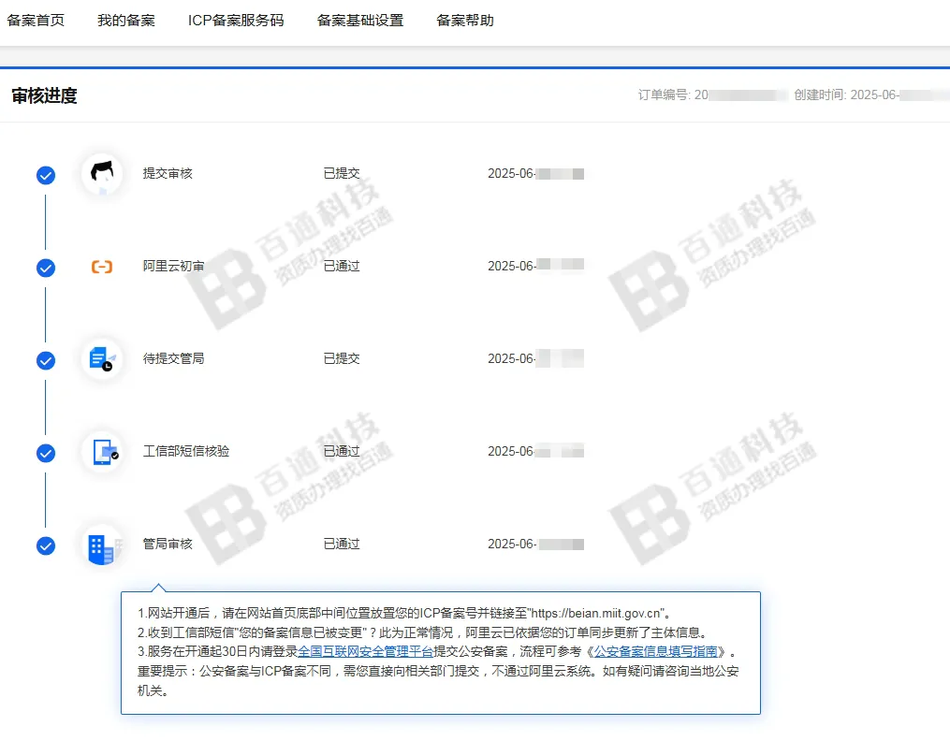Select 备案基础设置 tab
Screen dimensions: 950x741
pyautogui.click(x=360, y=21)
